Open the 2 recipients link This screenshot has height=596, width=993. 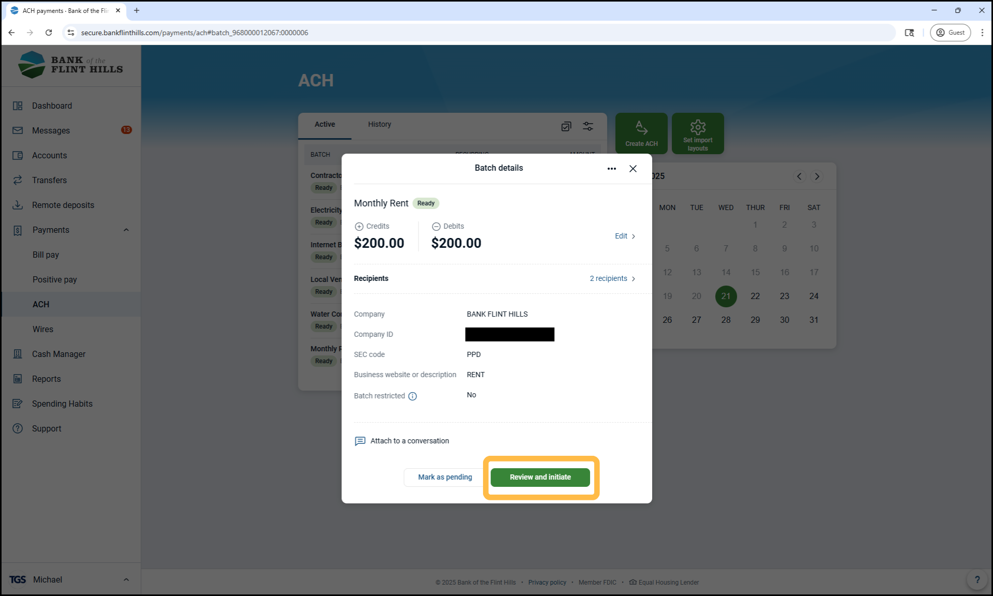(612, 278)
